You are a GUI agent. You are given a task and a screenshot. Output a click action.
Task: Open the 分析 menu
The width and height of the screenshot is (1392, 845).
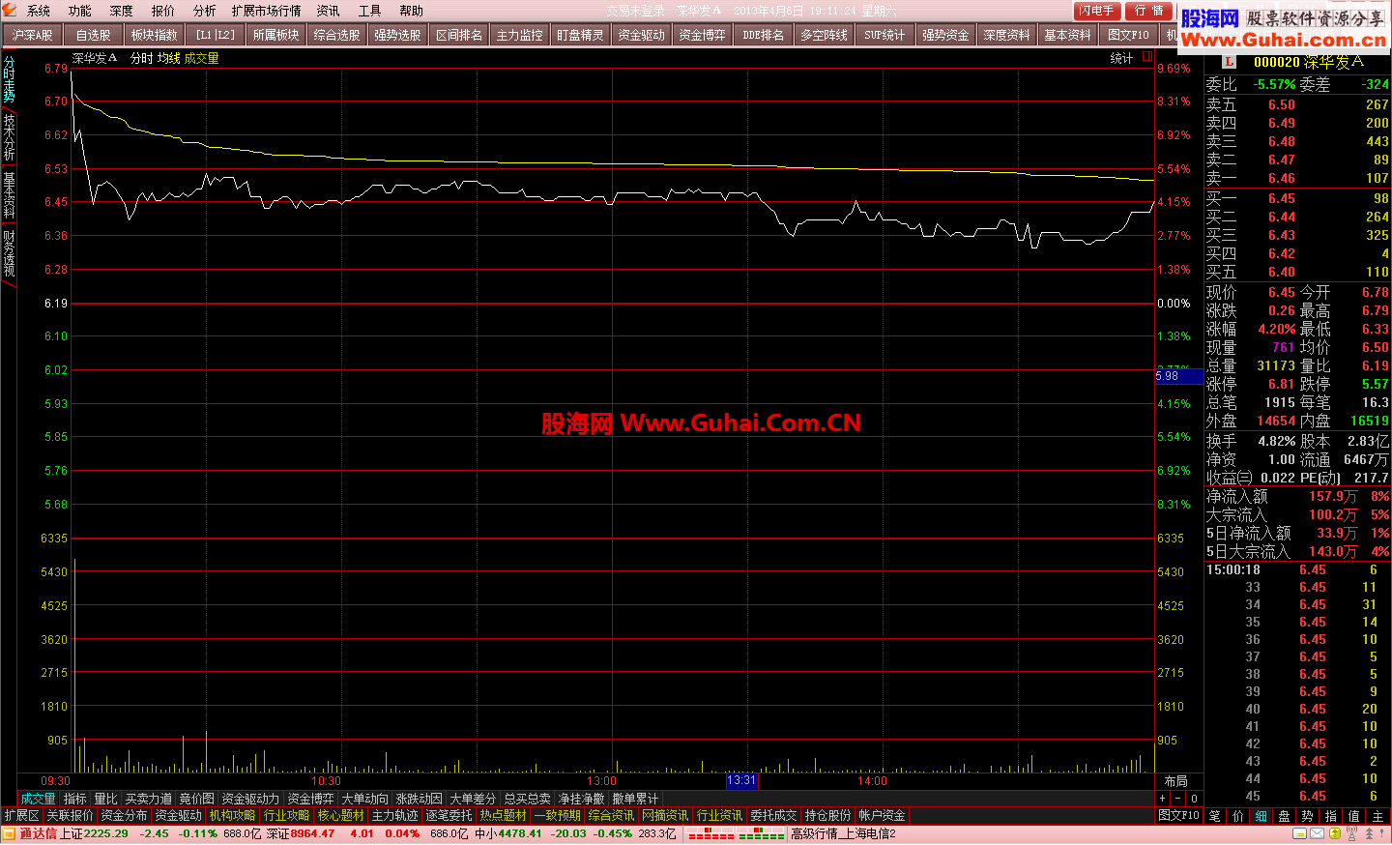point(205,11)
